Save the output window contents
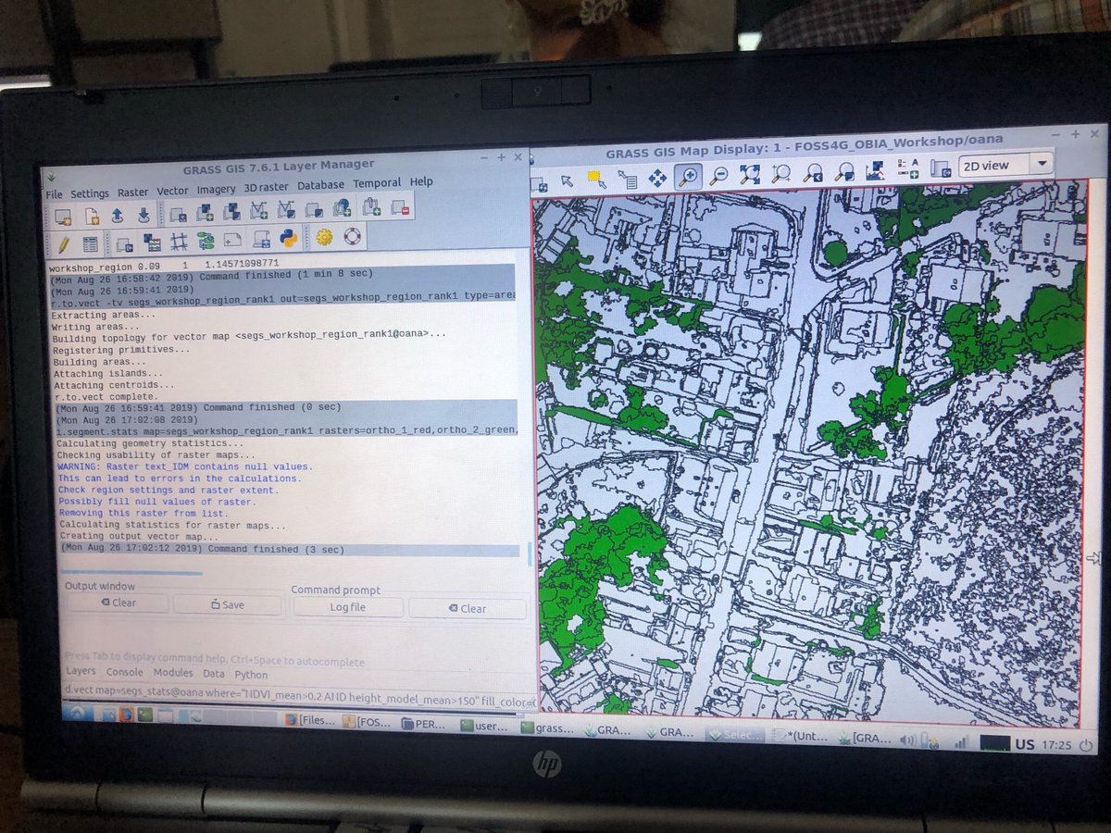 [227, 604]
